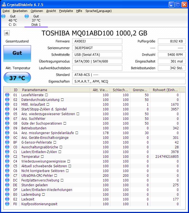
Task: Open the Festplatte menu
Action: coord(66,11)
